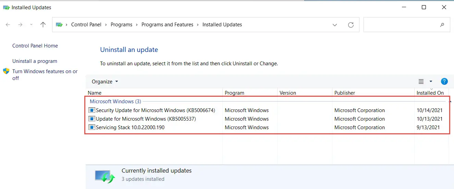Click the search box field
This screenshot has height=189, width=454.
(x=407, y=25)
